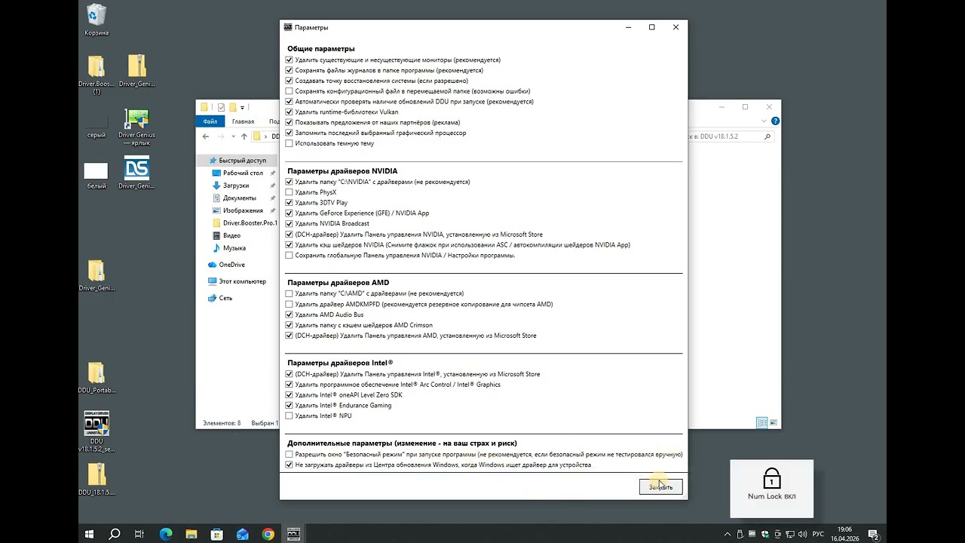Select Изображения in Explorer sidebar

click(243, 210)
